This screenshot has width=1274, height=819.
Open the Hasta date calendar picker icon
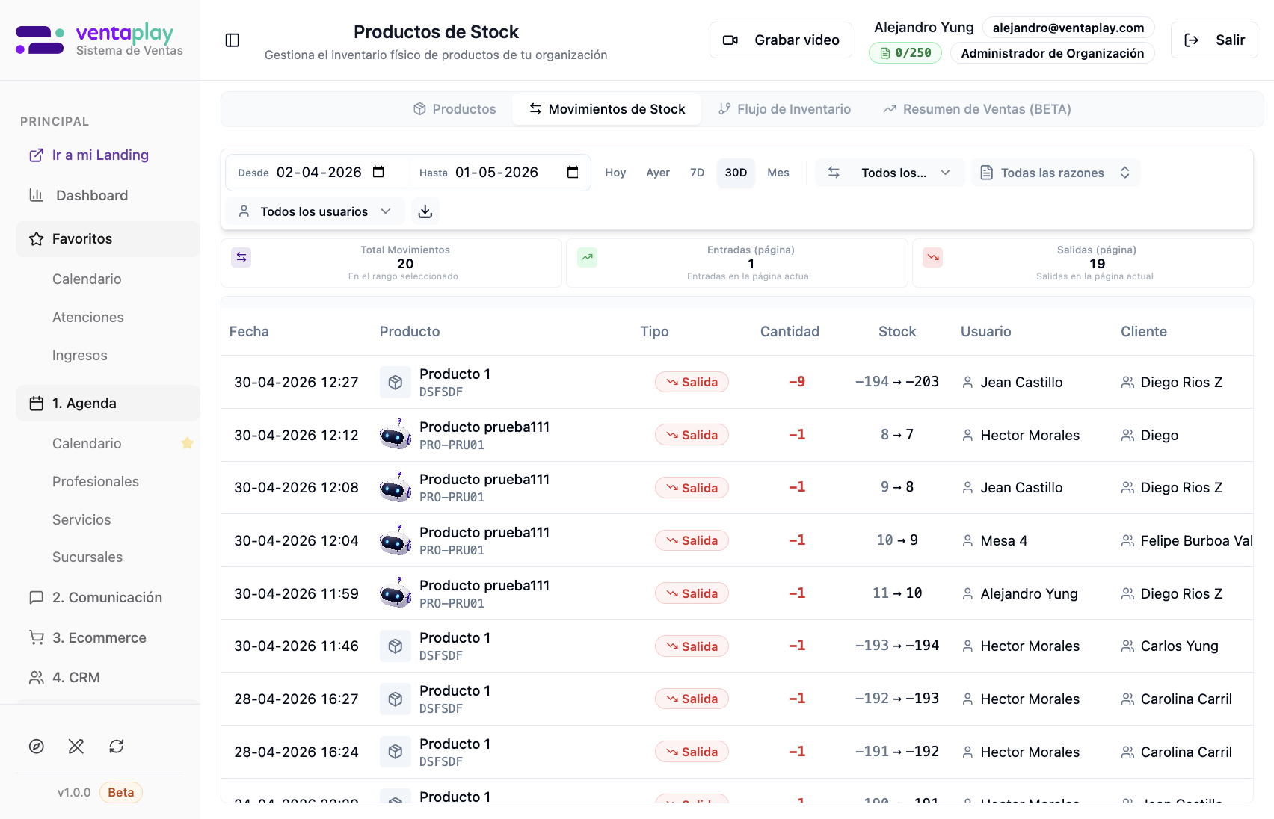click(573, 172)
